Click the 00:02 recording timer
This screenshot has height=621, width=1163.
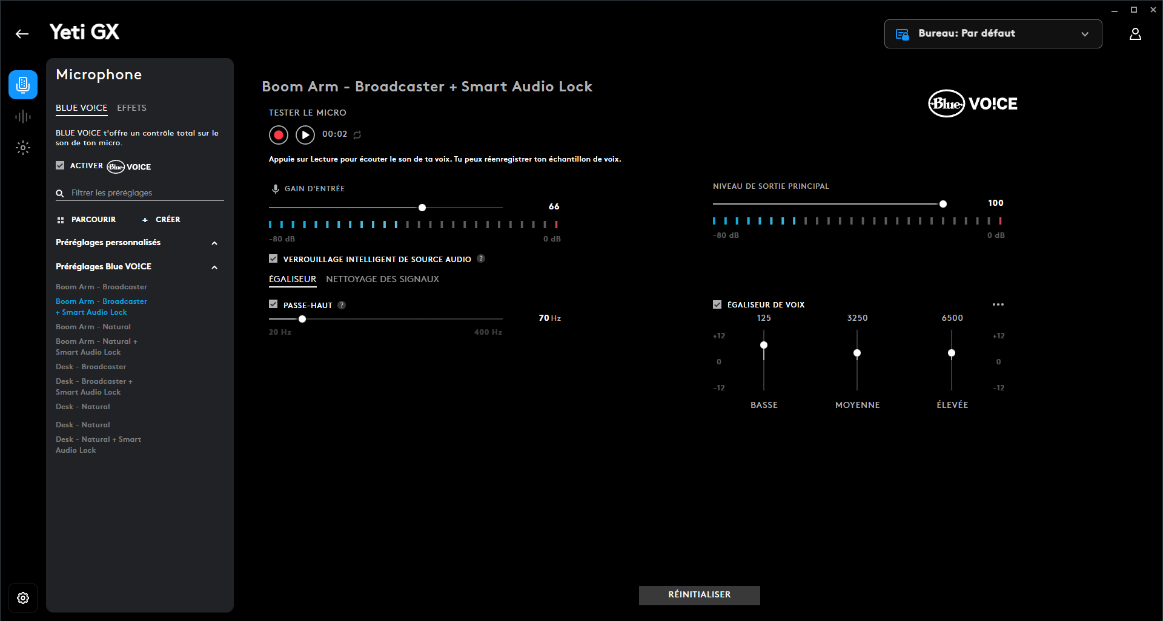click(335, 134)
